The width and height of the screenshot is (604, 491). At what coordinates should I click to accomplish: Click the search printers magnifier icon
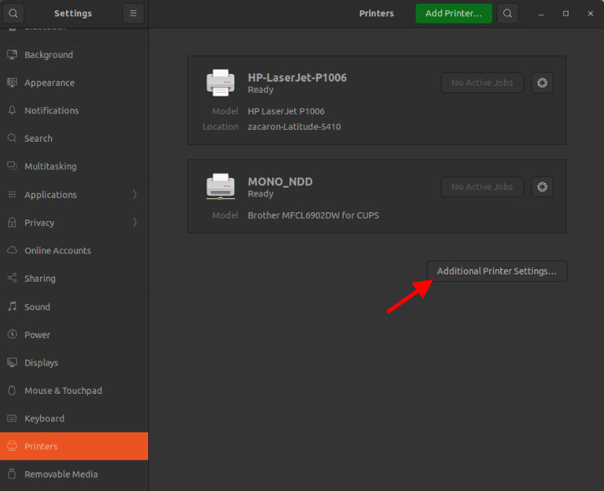[507, 13]
